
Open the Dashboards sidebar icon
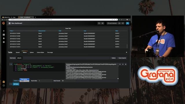pos(4,35)
